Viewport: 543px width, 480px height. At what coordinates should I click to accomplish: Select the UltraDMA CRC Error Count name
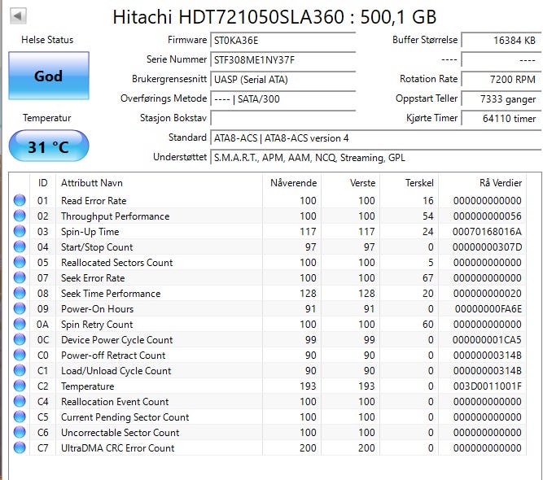click(x=118, y=447)
